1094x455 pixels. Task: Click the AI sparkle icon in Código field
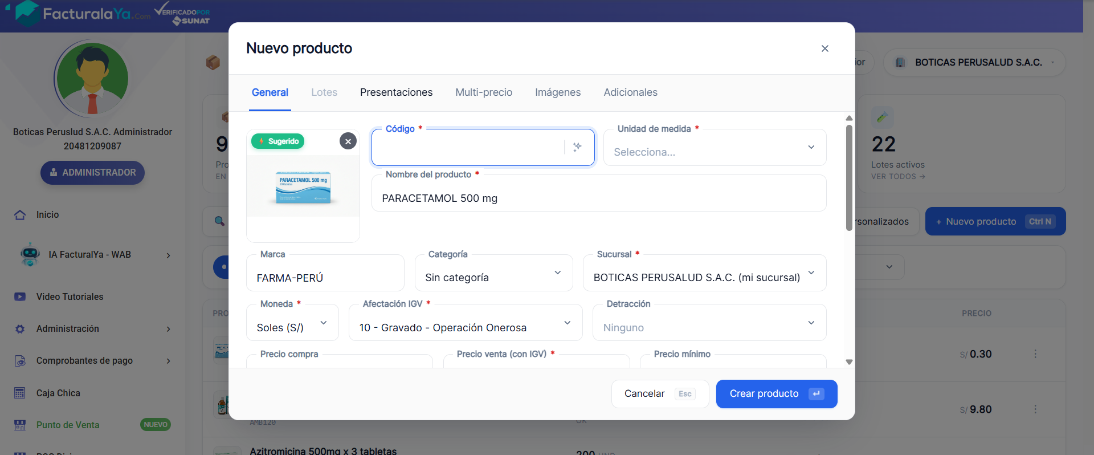pos(577,147)
